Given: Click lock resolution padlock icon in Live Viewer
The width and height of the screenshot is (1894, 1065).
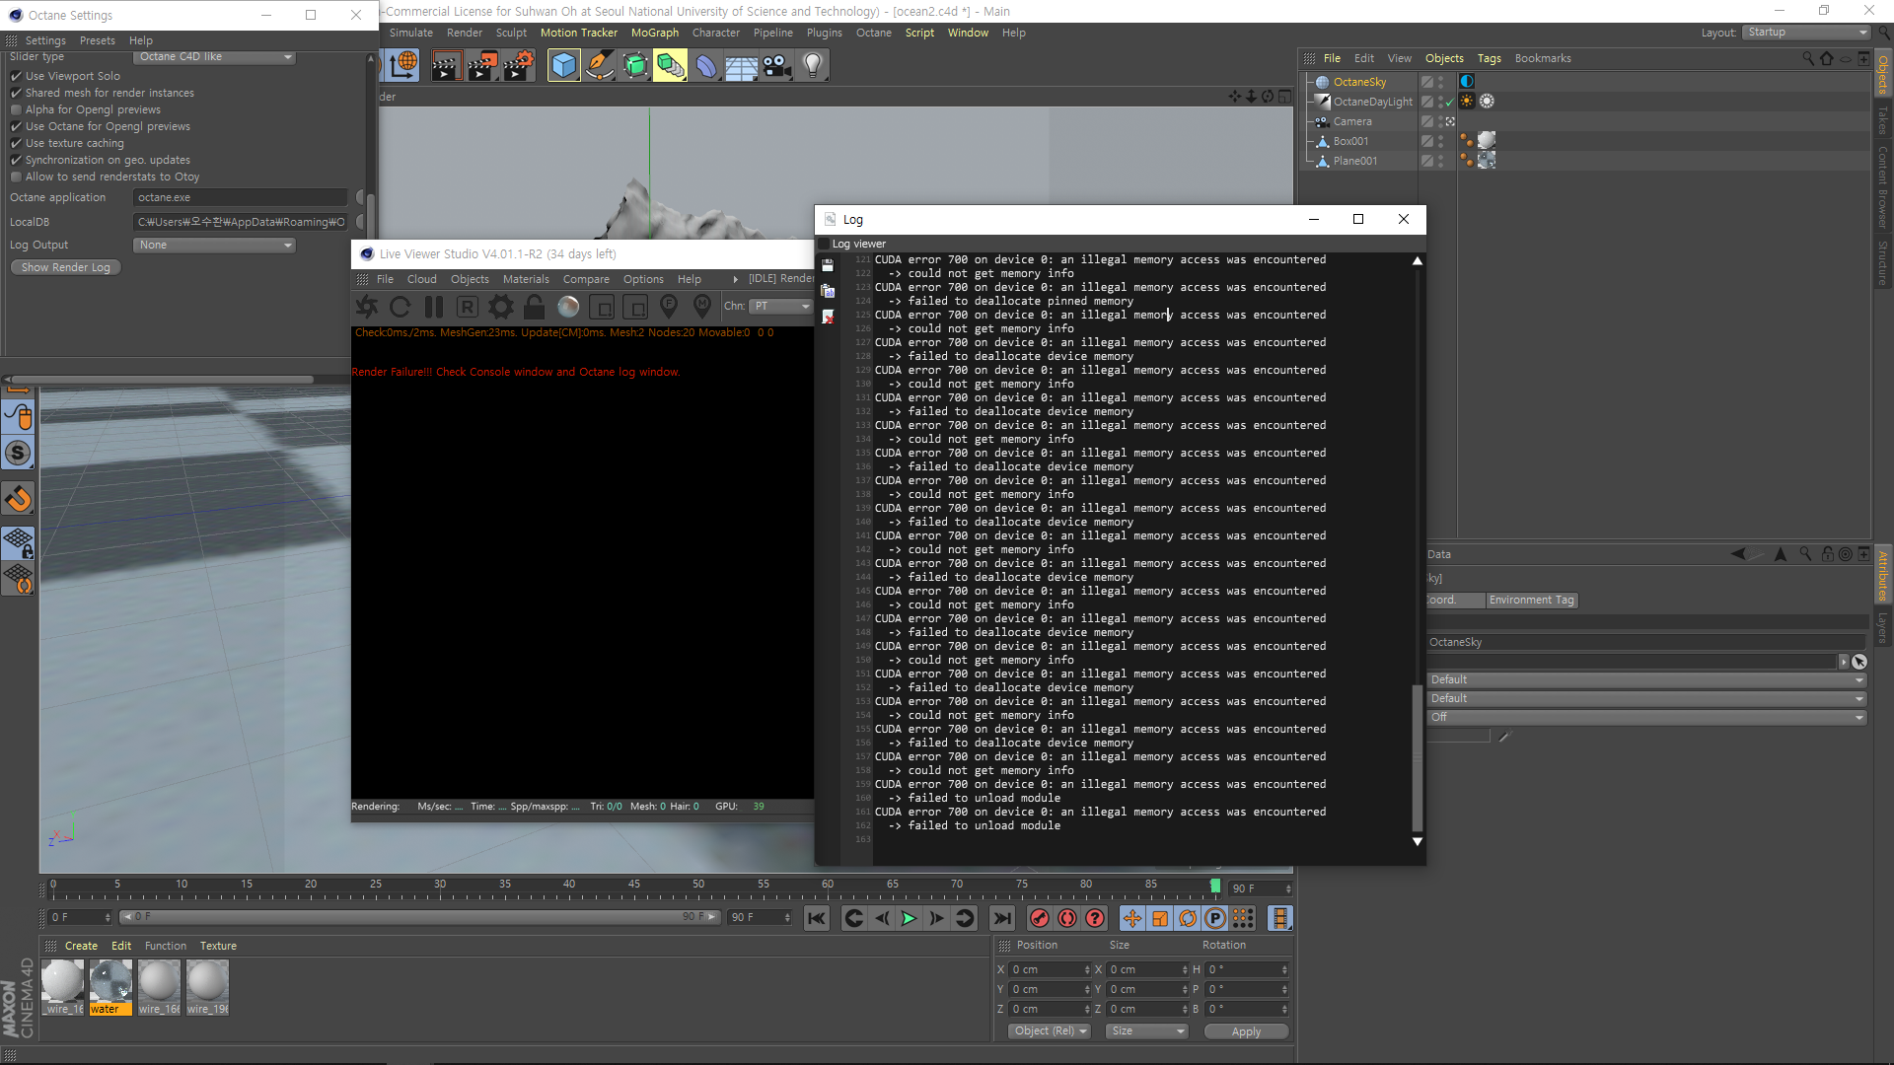Looking at the screenshot, I should pos(535,307).
